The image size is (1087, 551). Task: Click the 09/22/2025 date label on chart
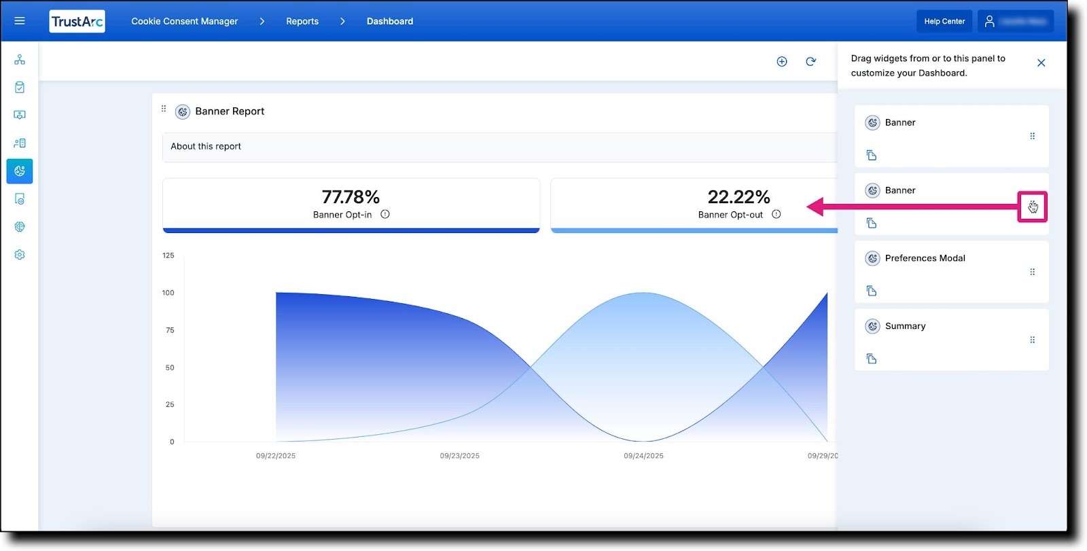coord(276,456)
